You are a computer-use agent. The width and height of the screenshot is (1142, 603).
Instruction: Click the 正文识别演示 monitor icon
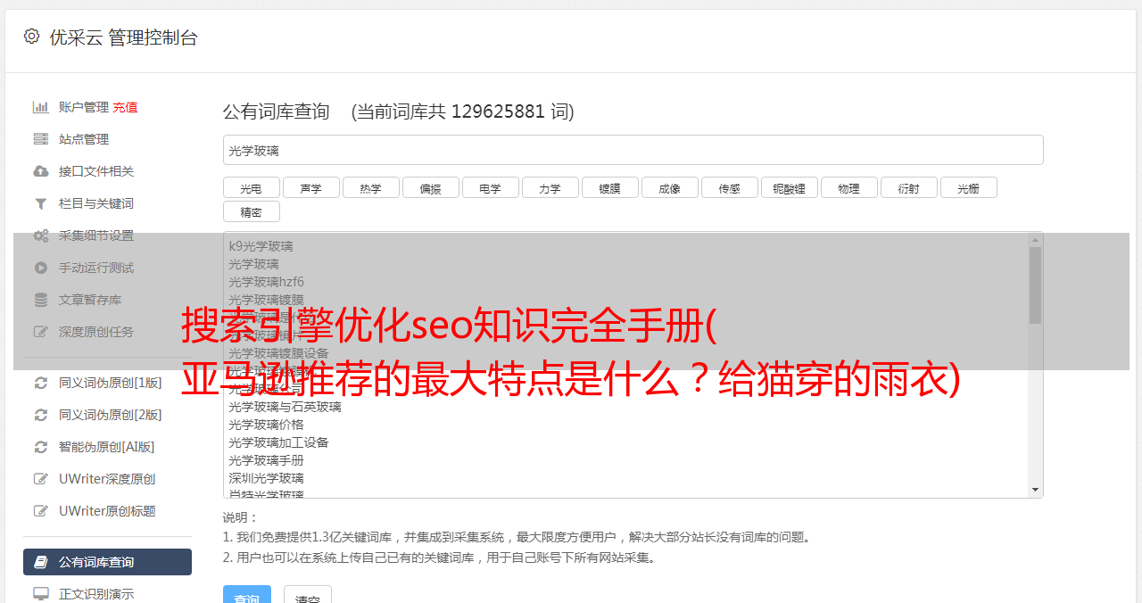click(x=41, y=593)
